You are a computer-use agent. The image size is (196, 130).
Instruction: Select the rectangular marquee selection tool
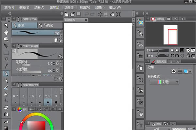tap(6, 52)
